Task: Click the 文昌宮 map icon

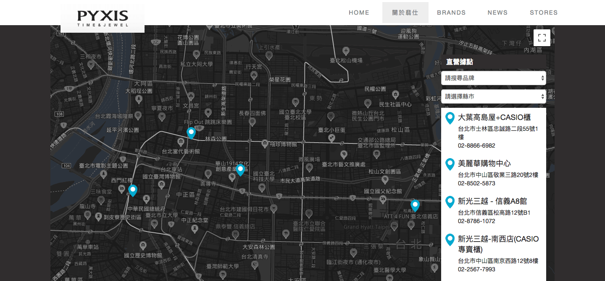Action: pos(191,96)
